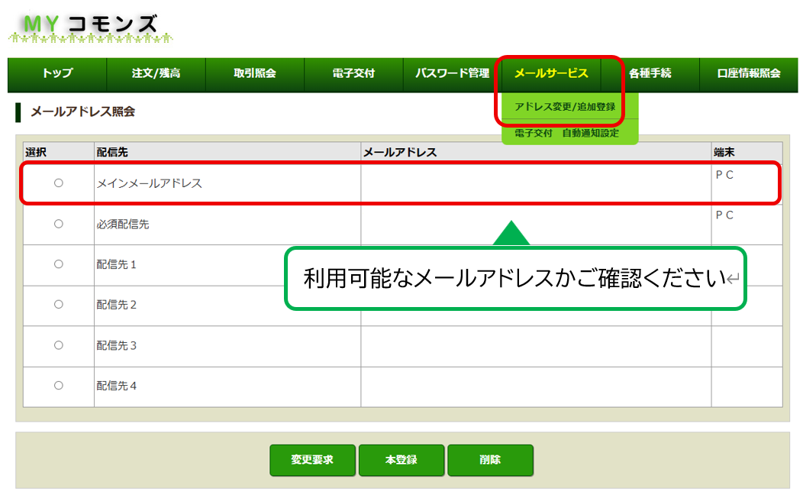
Task: Open the トップ menu tab
Action: (57, 74)
